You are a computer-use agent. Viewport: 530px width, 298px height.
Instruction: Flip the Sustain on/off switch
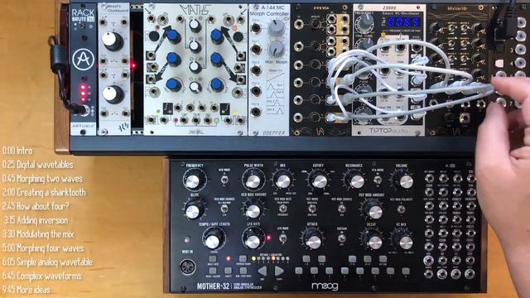click(x=342, y=239)
